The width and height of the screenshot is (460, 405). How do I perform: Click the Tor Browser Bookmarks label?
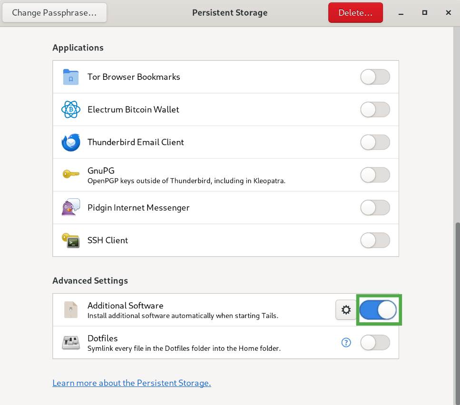(134, 77)
